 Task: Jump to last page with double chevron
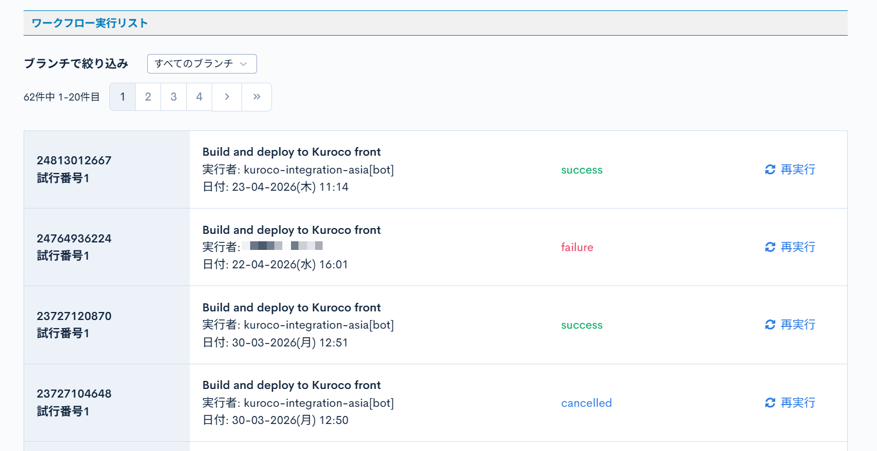[256, 97]
